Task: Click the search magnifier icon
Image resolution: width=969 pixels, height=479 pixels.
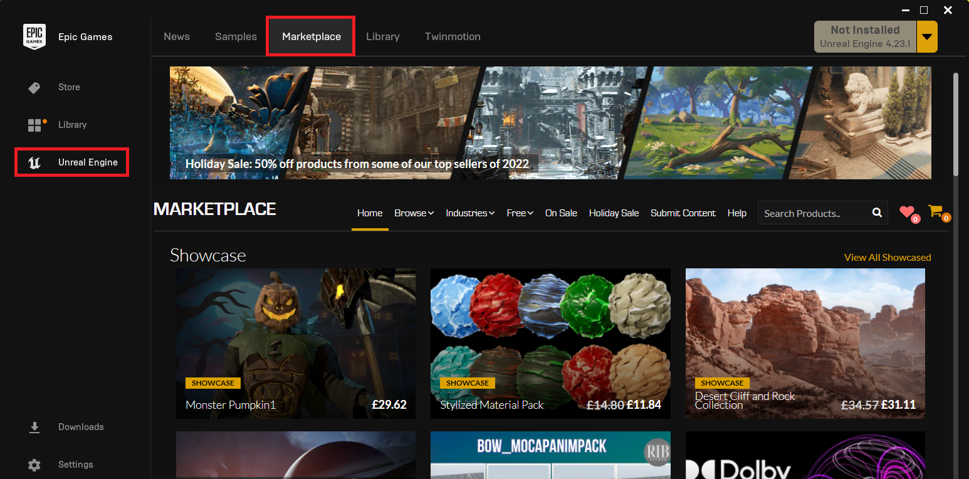Action: 876,213
